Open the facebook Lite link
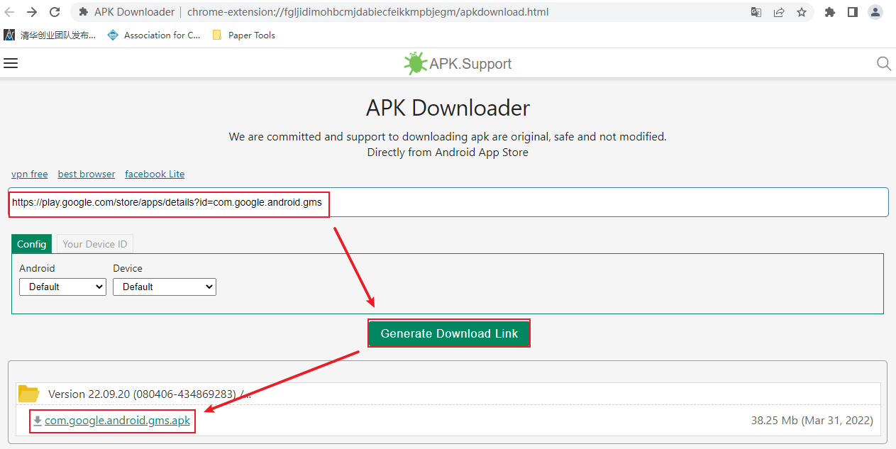The image size is (896, 449). [x=155, y=174]
